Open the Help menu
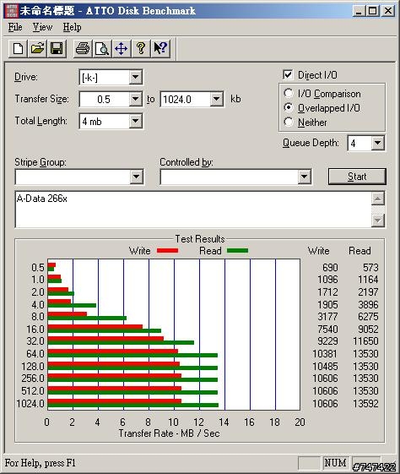Screen dimensions: 400x474 pyautogui.click(x=72, y=27)
